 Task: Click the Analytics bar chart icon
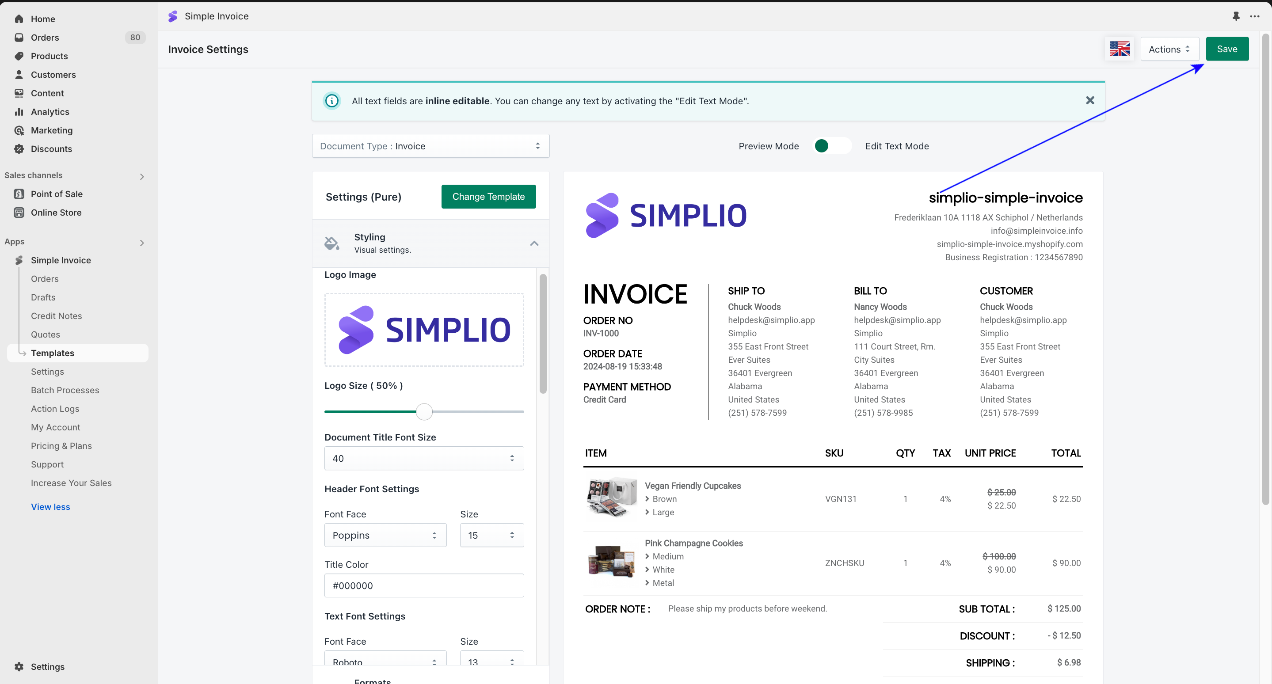click(x=19, y=111)
